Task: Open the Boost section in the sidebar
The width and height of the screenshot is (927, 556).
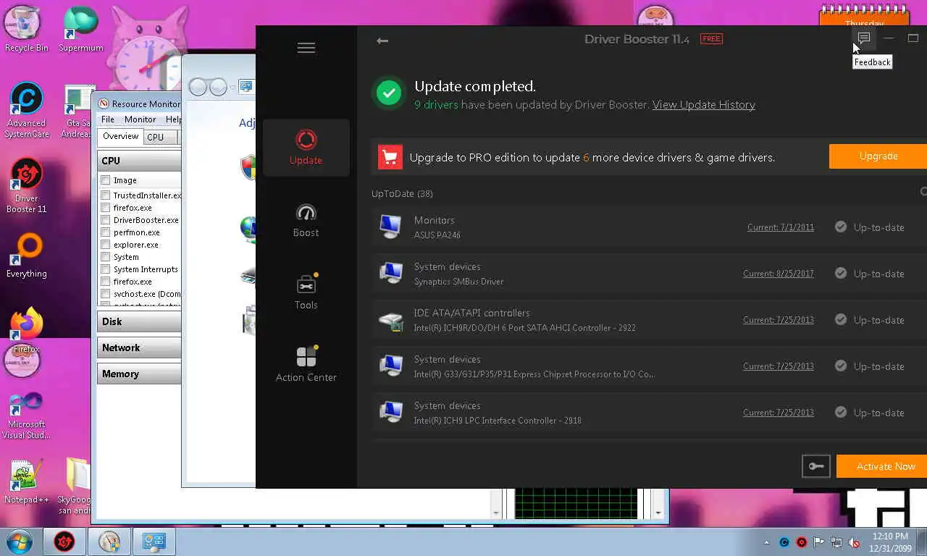Action: click(x=306, y=220)
